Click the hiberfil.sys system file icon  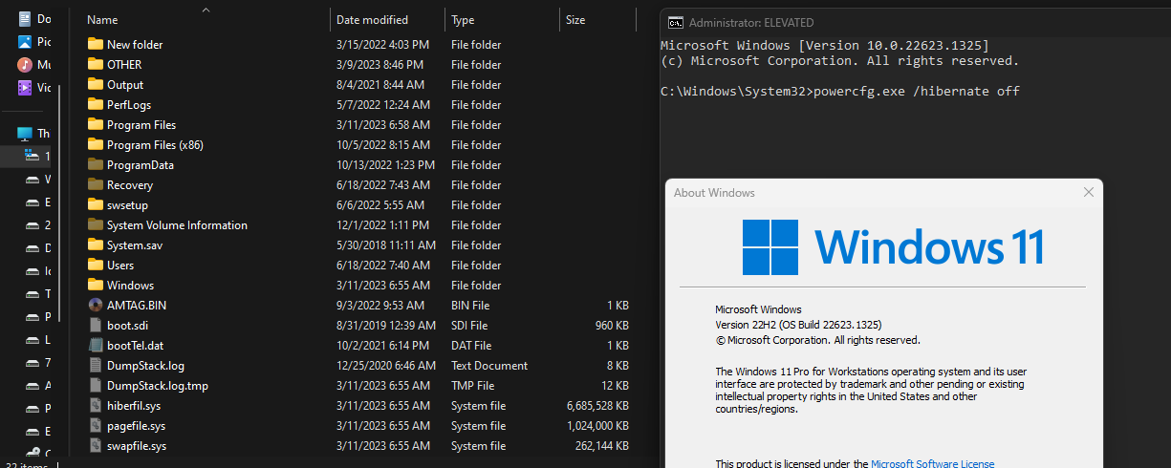(x=95, y=405)
